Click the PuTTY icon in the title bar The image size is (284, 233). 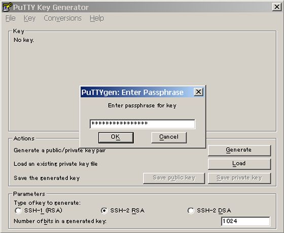click(x=7, y=7)
